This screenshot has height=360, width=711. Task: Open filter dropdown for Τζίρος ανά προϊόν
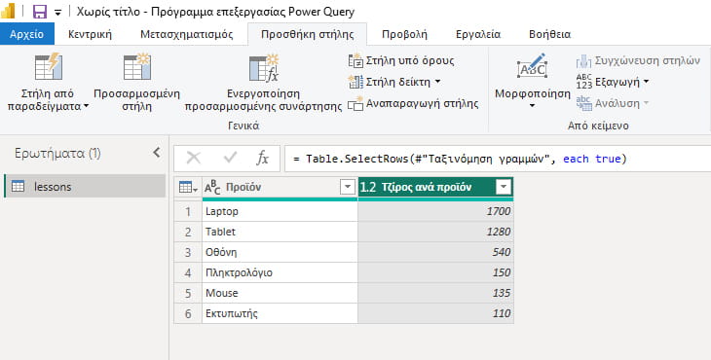point(504,187)
